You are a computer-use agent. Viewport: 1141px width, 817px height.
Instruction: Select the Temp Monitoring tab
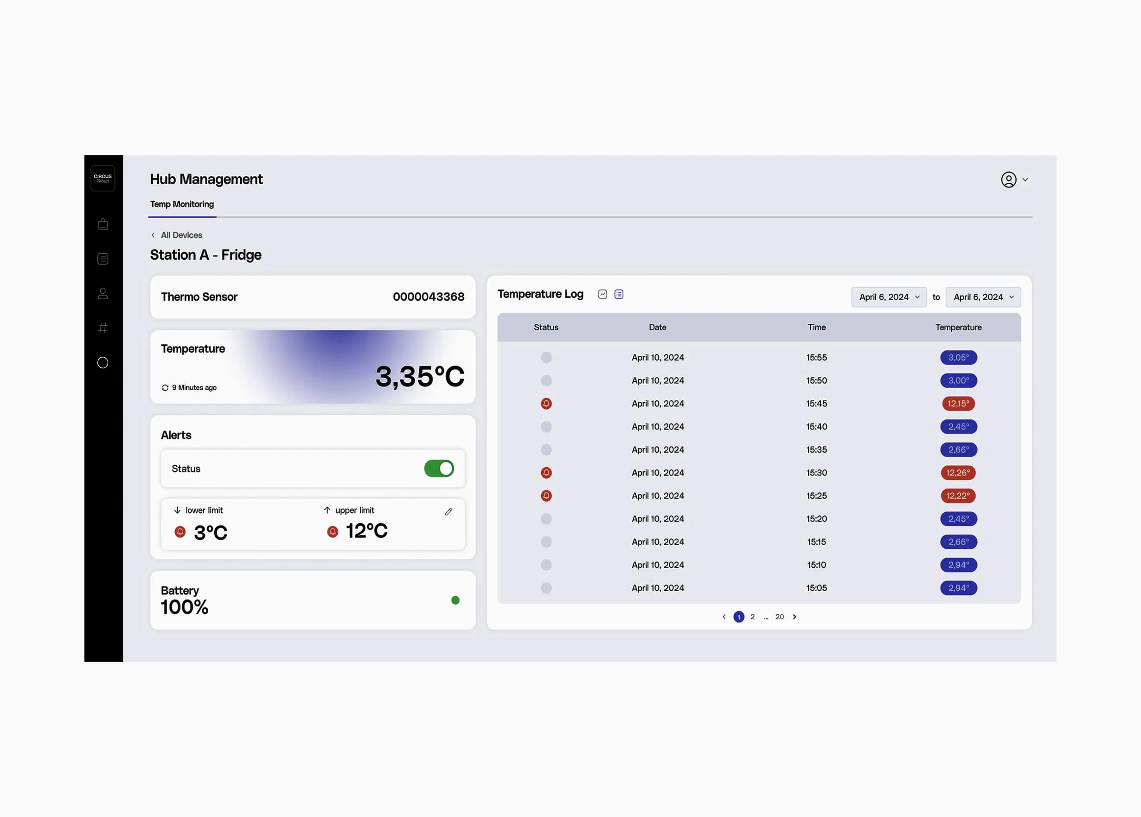[182, 204]
